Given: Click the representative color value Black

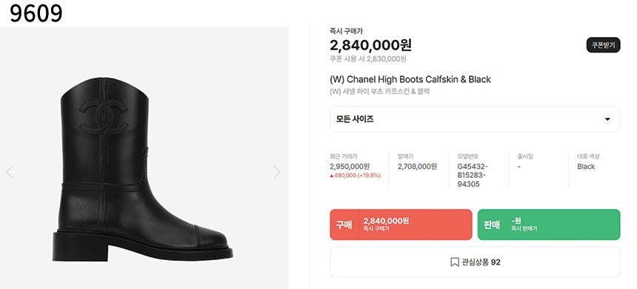Looking at the screenshot, I should [x=586, y=167].
